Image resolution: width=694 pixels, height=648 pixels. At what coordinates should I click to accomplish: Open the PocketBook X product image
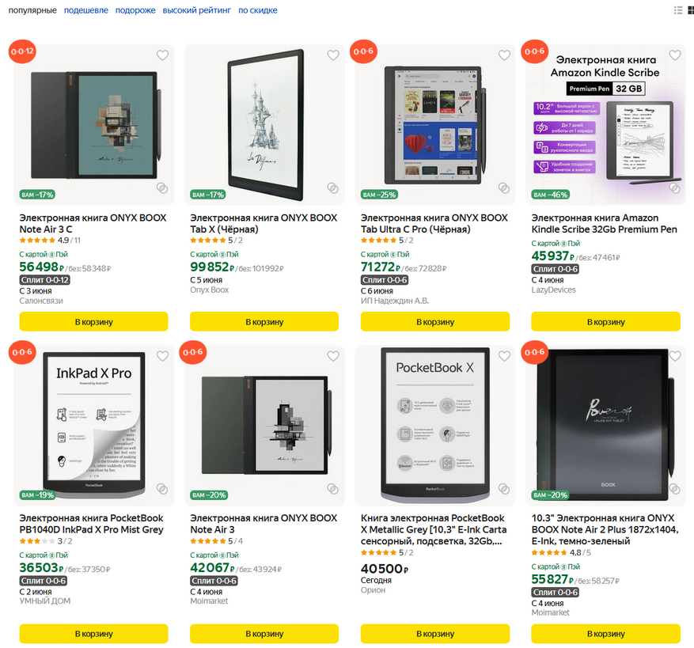(x=434, y=425)
